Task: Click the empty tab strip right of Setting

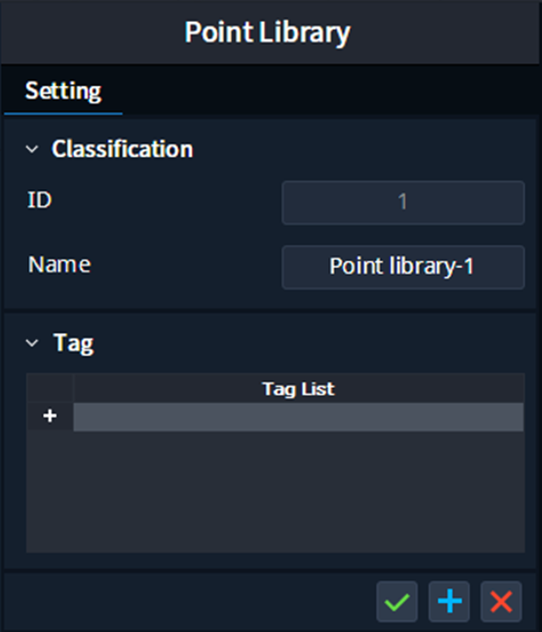Action: (331, 91)
